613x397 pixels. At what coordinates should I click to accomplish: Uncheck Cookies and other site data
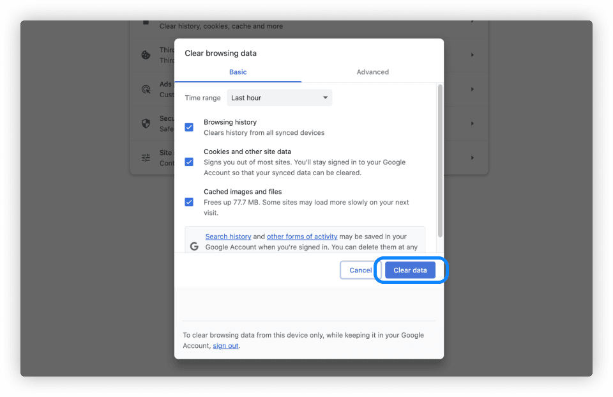point(189,162)
